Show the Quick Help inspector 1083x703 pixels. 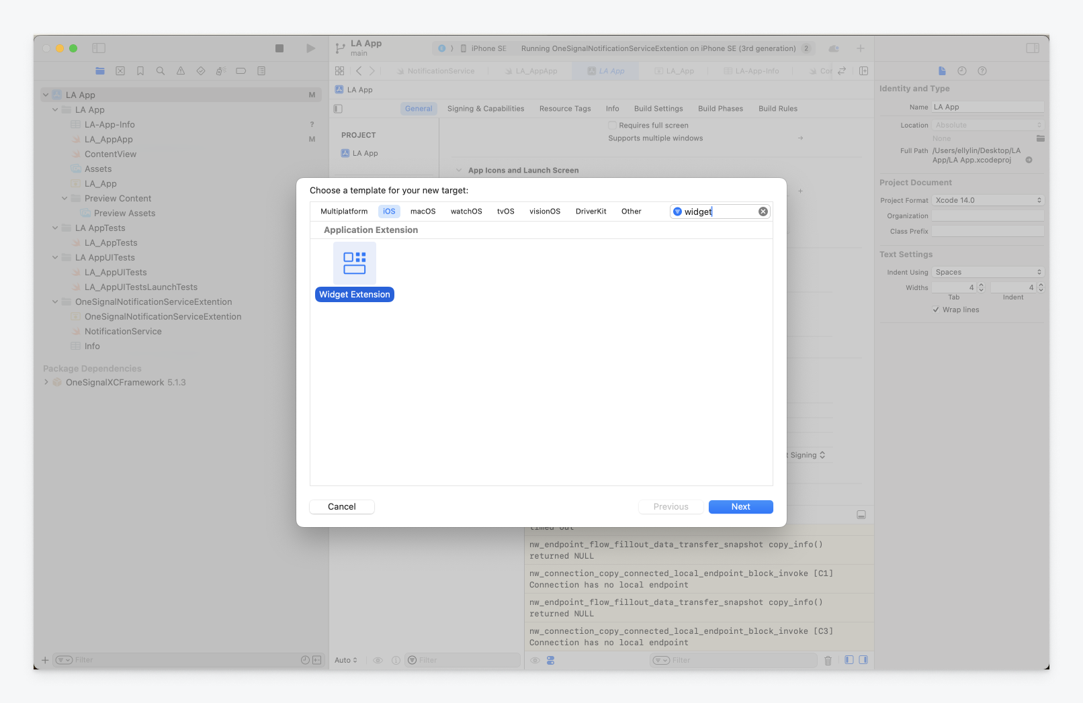click(x=982, y=71)
